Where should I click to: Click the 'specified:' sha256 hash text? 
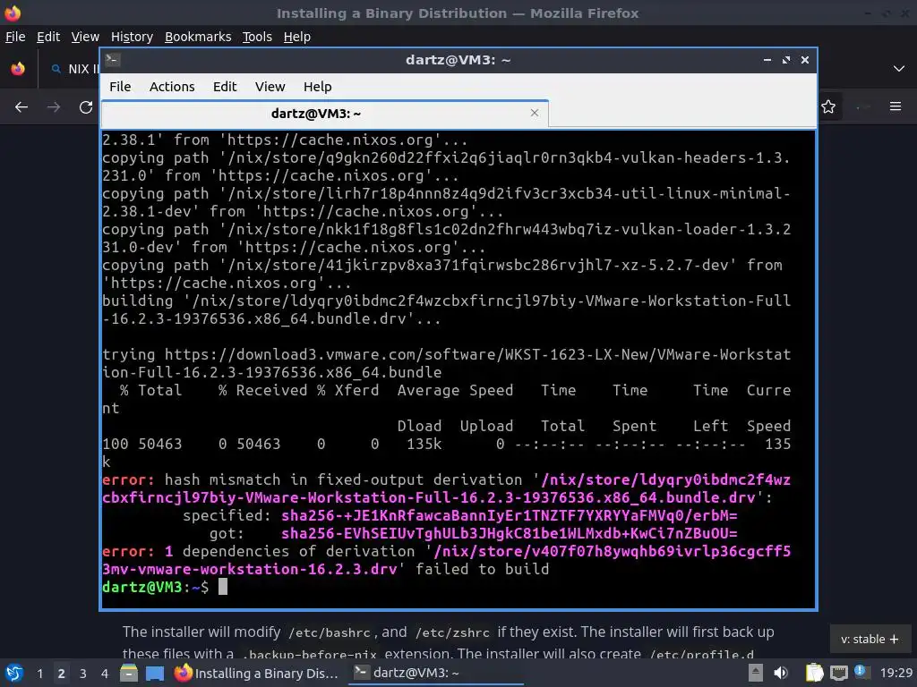(x=510, y=516)
